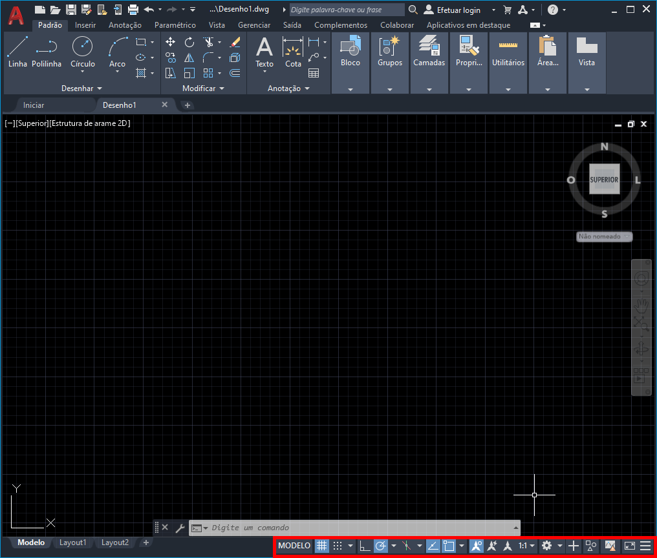
Task: Click the MODELO space button
Action: tap(294, 546)
